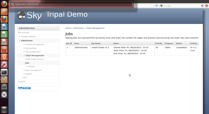The width and height of the screenshot is (209, 114).
Task: Focus the Type your Command HUD field
Action: tap(71, 4)
